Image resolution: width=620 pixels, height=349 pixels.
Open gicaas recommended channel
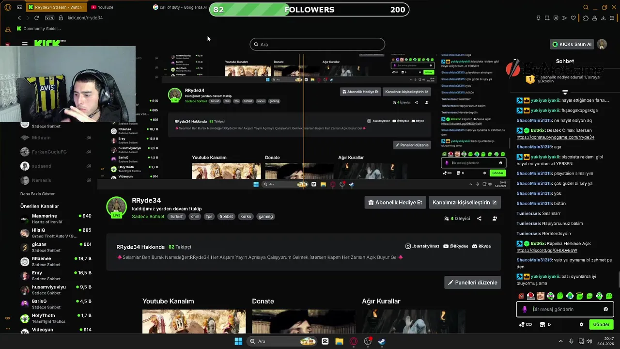coord(56,247)
